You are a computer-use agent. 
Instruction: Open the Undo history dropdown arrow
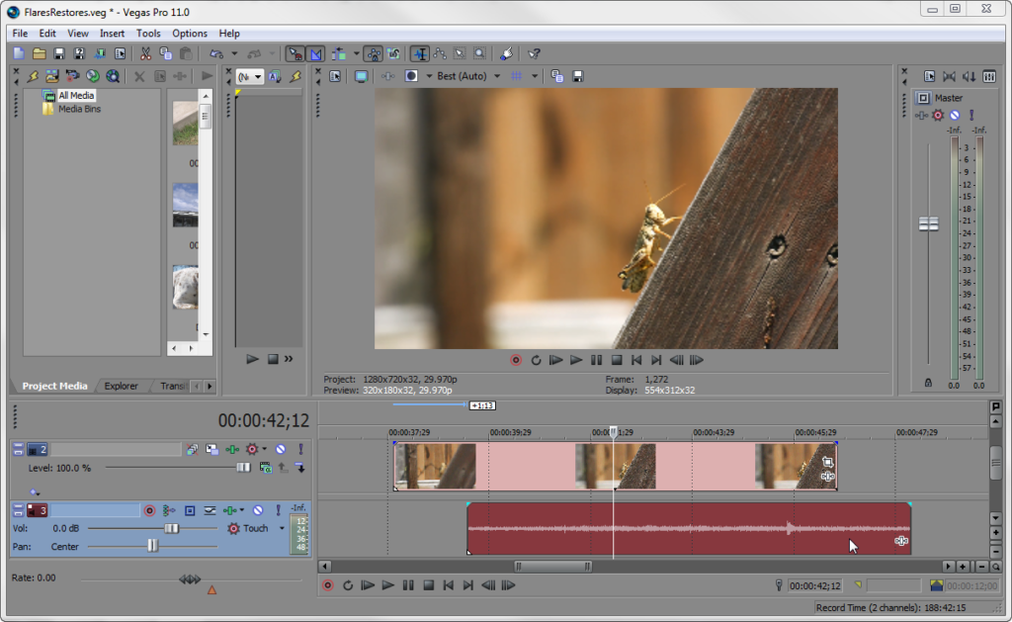pyautogui.click(x=234, y=53)
